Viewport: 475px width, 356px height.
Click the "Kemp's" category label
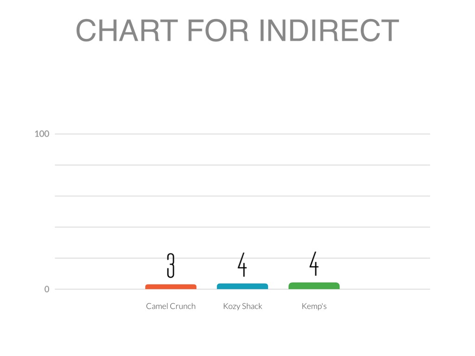coord(314,306)
